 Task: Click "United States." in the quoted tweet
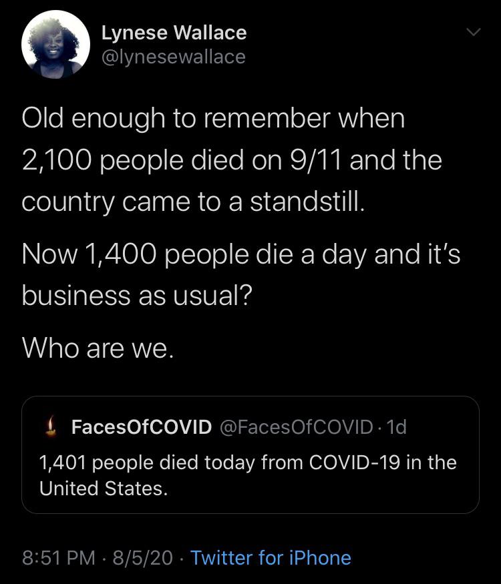click(x=104, y=489)
